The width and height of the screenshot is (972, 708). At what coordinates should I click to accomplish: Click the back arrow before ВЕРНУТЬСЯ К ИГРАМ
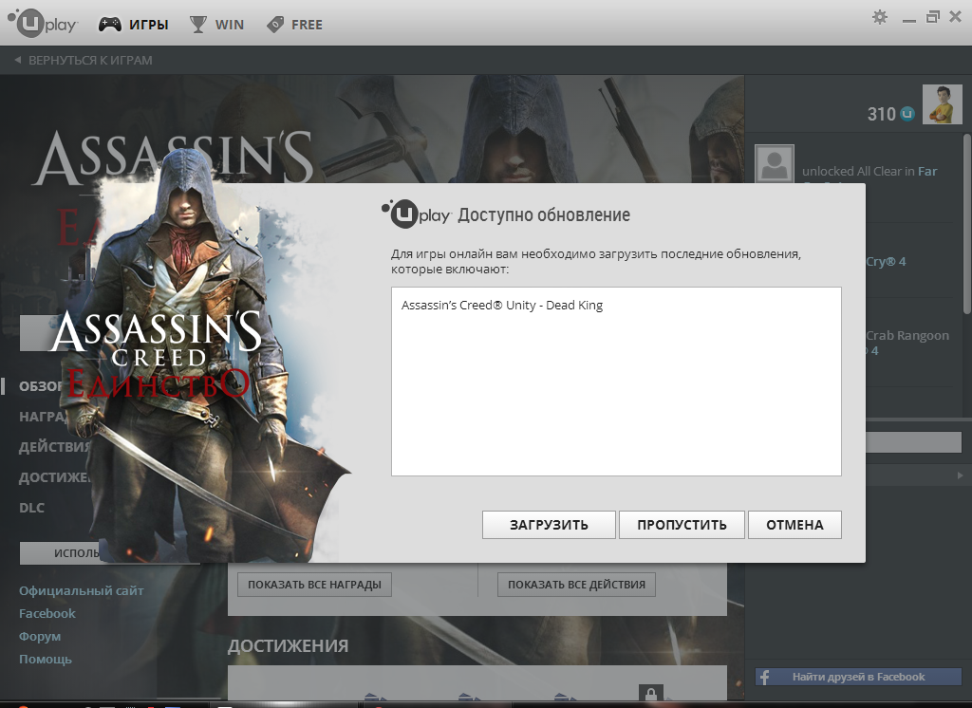click(18, 60)
